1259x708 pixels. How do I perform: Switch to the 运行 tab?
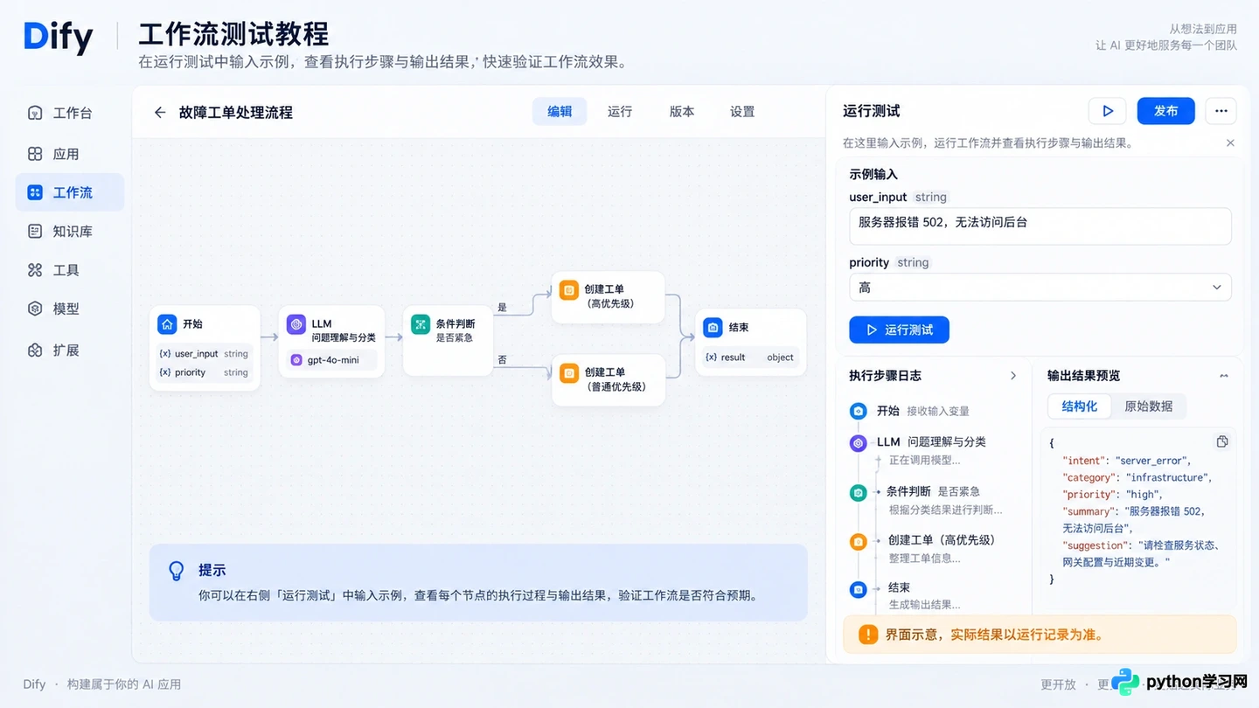[x=620, y=111]
